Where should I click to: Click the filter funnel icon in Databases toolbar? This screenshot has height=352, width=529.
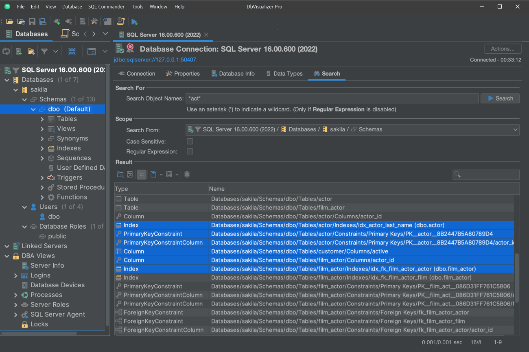pos(44,51)
